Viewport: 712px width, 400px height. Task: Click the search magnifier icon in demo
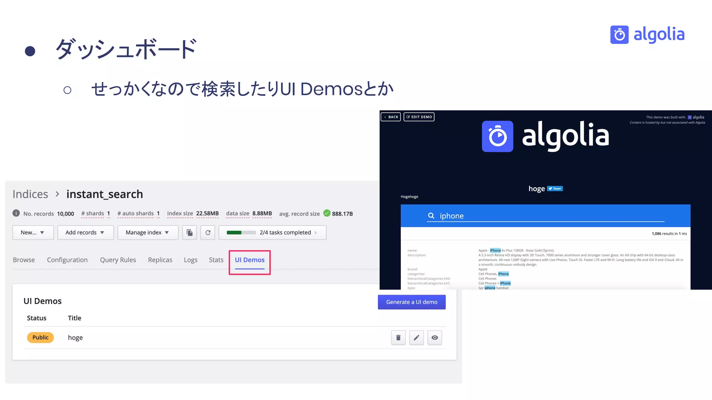tap(431, 216)
